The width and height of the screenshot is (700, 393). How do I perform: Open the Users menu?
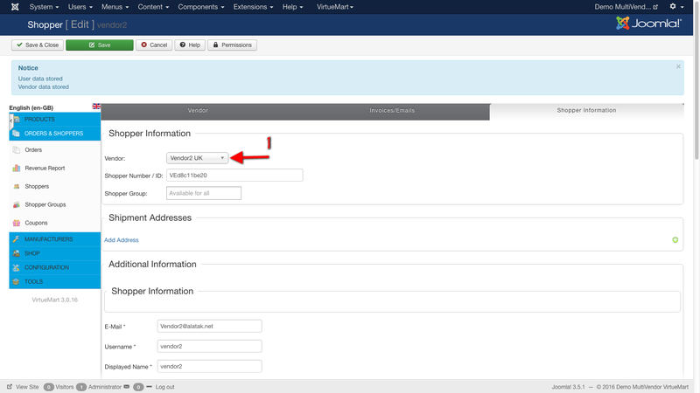coord(80,7)
